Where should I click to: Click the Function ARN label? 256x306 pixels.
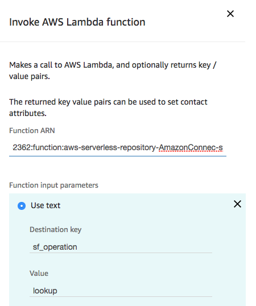[32, 131]
